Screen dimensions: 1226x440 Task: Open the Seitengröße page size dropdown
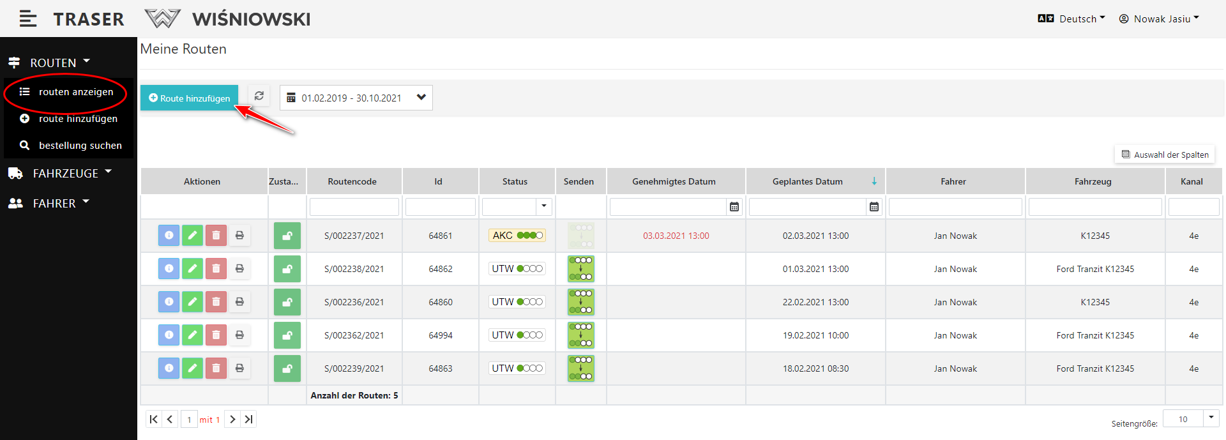[1211, 418]
